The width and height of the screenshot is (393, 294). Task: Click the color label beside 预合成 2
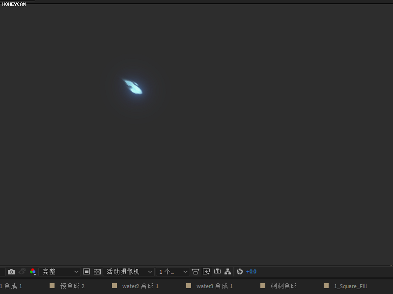tap(52, 286)
